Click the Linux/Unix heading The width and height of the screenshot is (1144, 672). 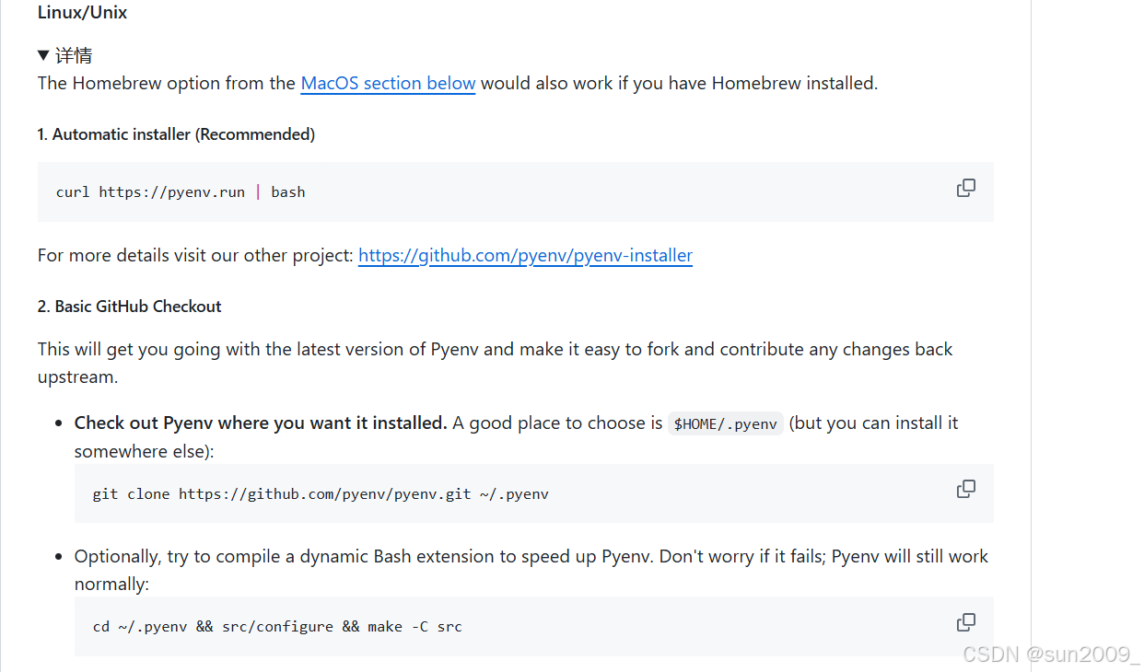click(82, 12)
